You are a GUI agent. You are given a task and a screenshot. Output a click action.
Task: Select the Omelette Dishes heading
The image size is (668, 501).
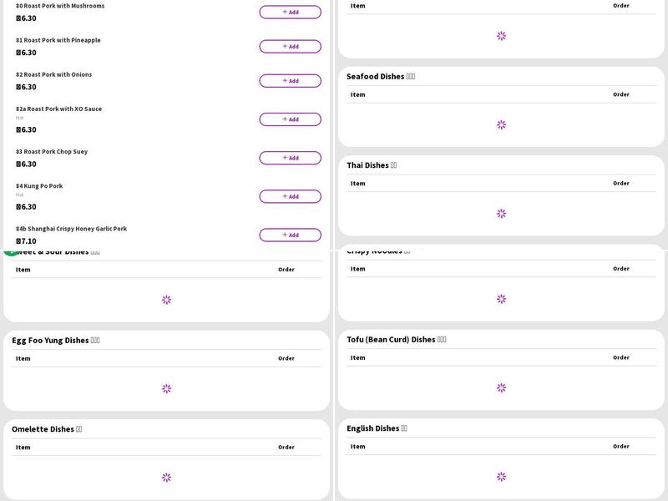pyautogui.click(x=47, y=429)
